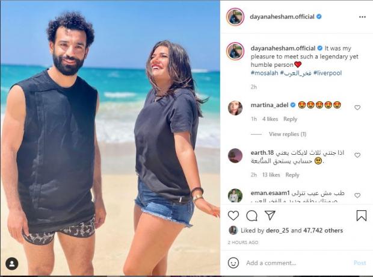Save the post with the bookmark icon

pos(362,216)
